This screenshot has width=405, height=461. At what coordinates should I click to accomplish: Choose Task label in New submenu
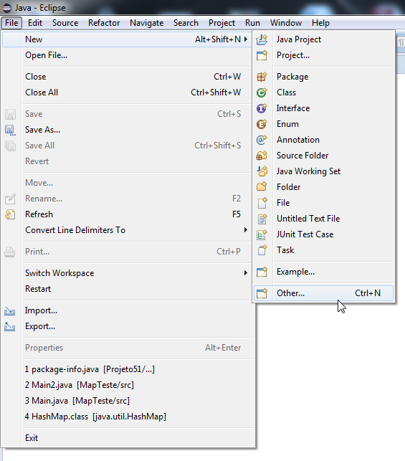(285, 250)
